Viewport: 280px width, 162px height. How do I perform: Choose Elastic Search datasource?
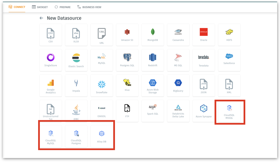coord(76,60)
